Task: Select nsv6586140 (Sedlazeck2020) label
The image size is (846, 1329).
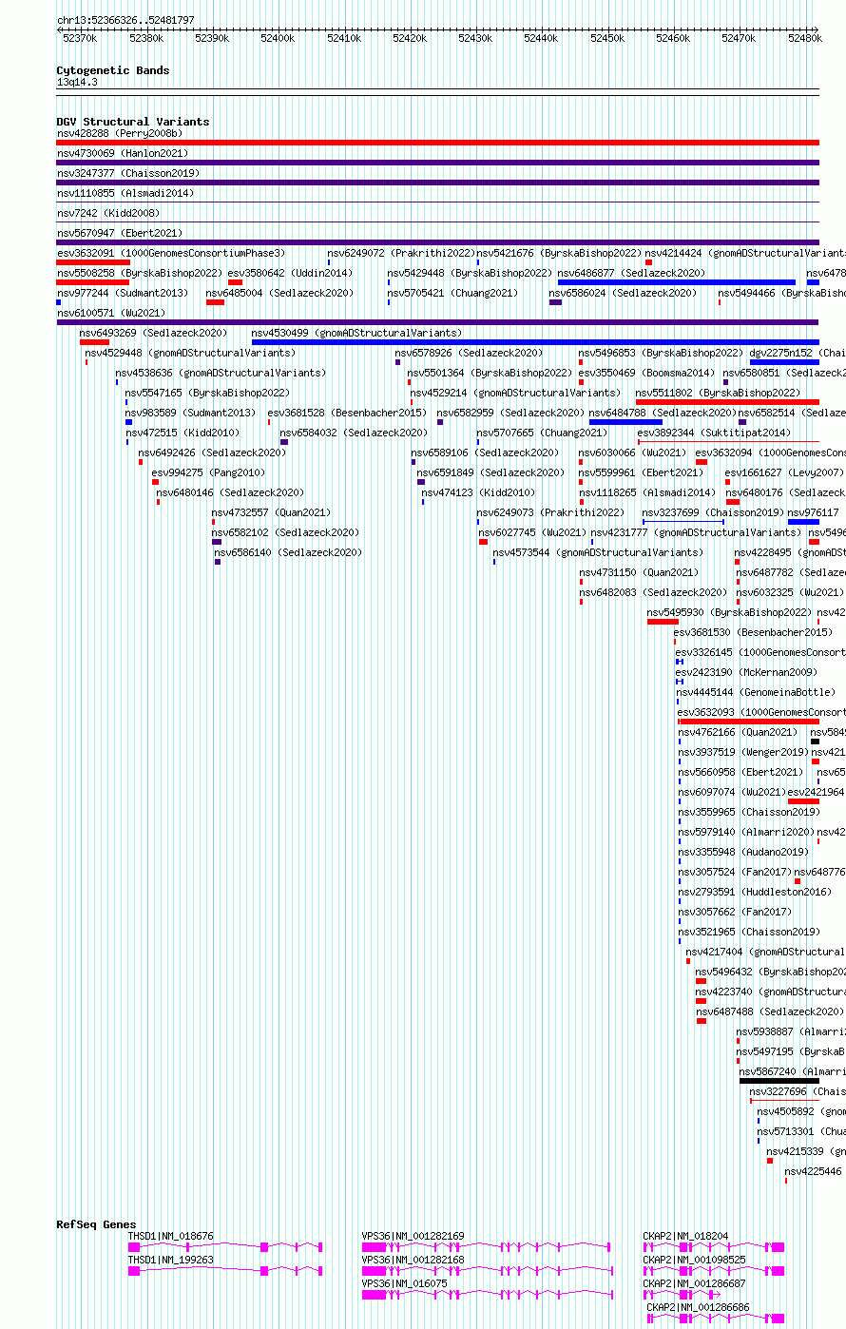Action: tap(288, 552)
